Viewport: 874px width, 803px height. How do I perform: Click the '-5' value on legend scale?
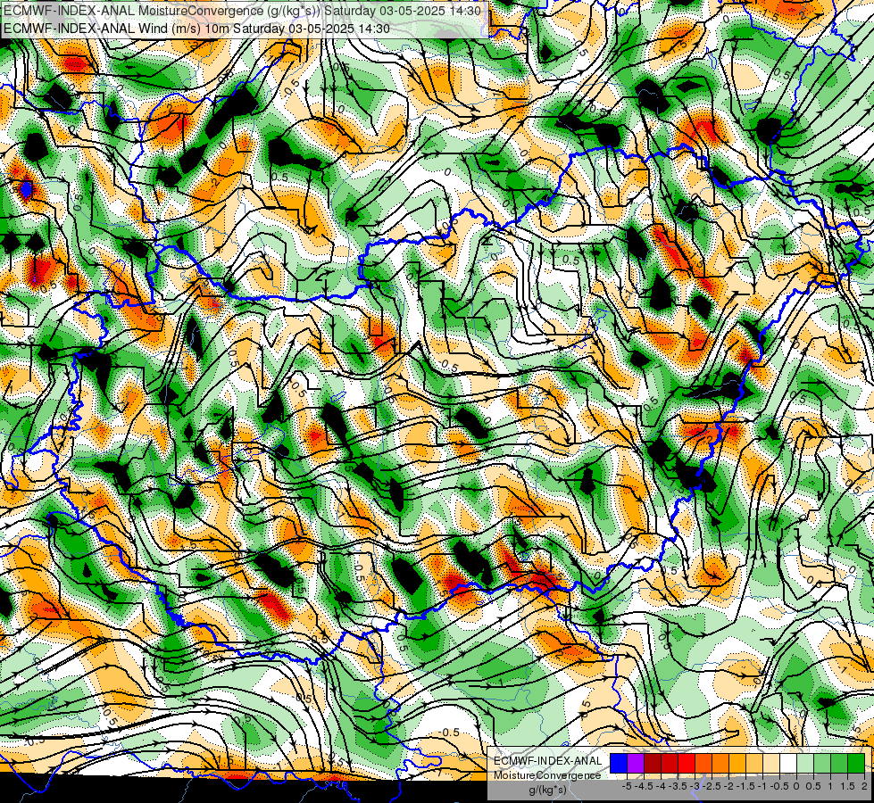pos(627,786)
